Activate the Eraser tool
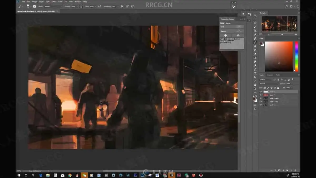The image size is (316, 178). 255,54
